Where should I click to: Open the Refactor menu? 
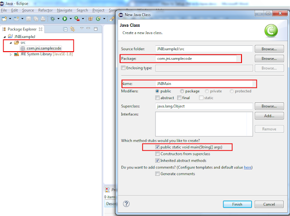45,10
